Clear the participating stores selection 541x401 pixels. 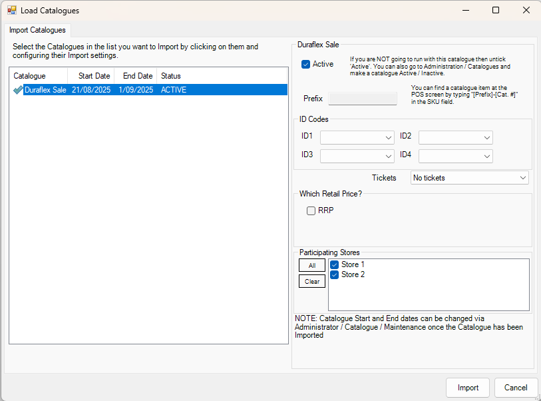coord(312,281)
